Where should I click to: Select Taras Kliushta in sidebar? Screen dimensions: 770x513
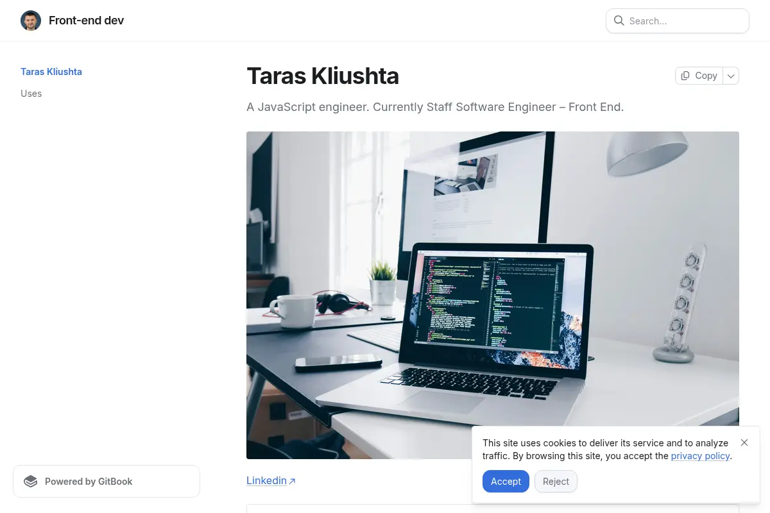point(51,72)
